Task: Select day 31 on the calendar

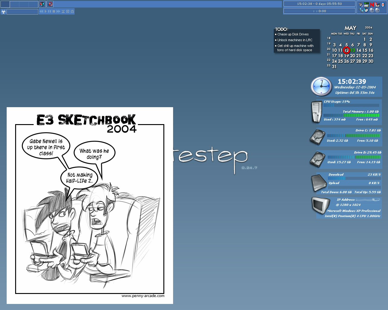Action: click(x=334, y=67)
